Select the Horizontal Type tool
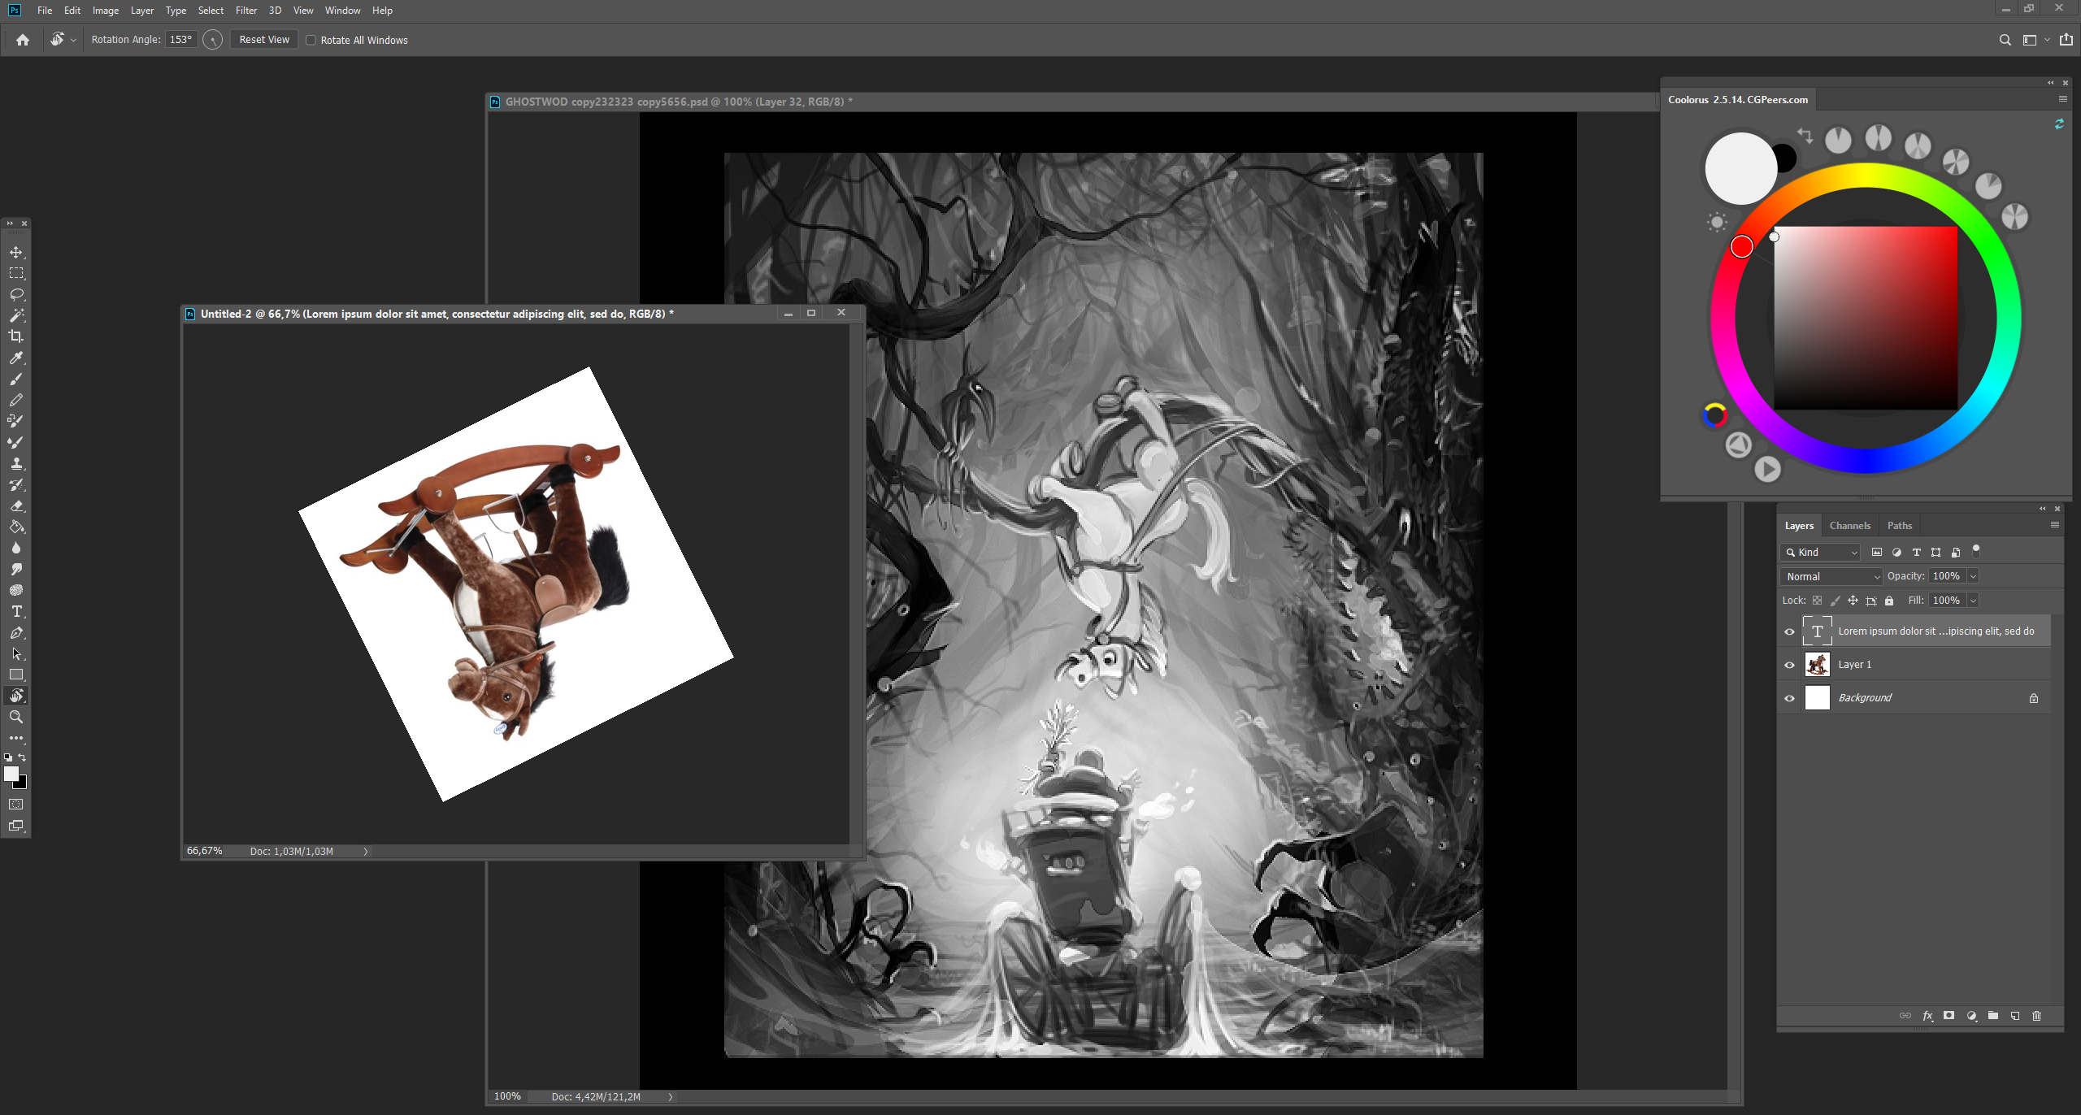 (16, 611)
